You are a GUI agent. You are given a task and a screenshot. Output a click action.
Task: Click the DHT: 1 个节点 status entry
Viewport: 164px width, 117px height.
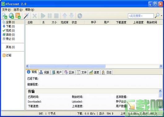click(x=47, y=113)
